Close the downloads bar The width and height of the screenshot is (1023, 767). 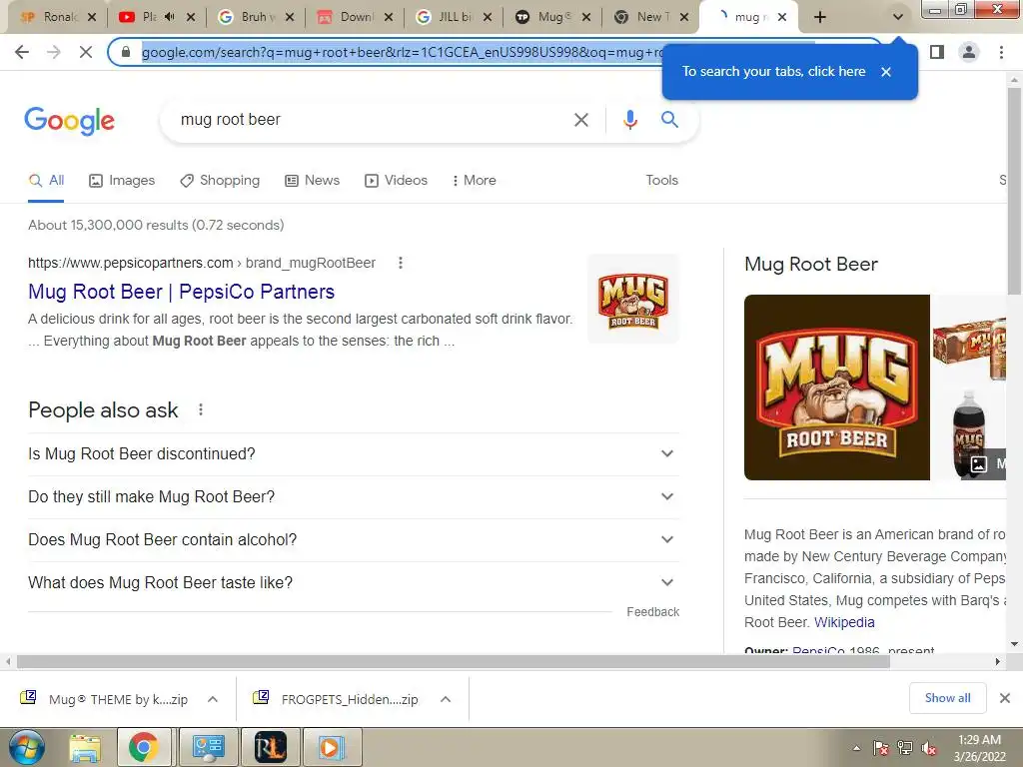click(1005, 698)
